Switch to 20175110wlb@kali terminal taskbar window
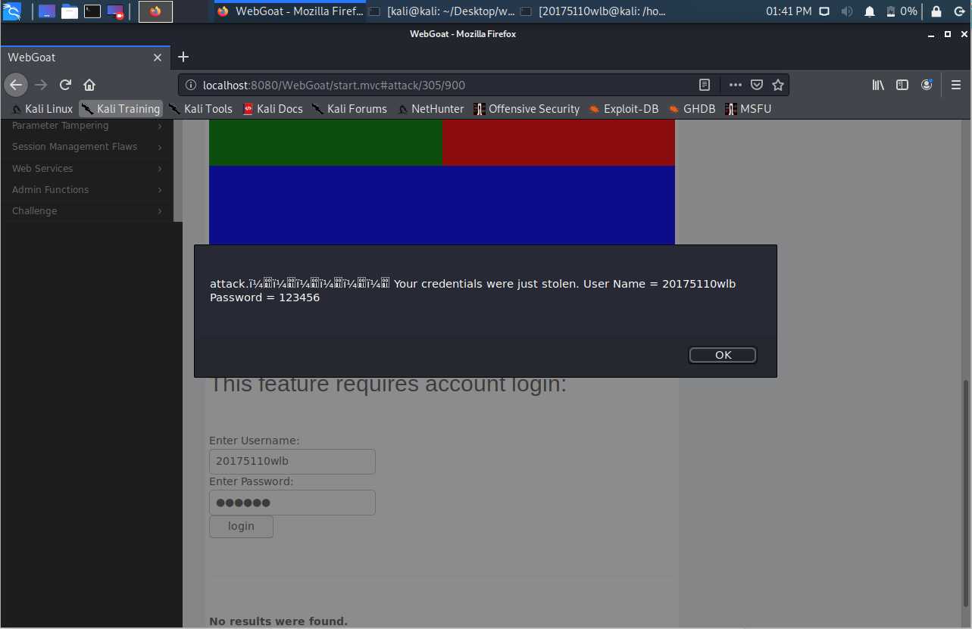Screen dimensions: 972x629 [593, 11]
